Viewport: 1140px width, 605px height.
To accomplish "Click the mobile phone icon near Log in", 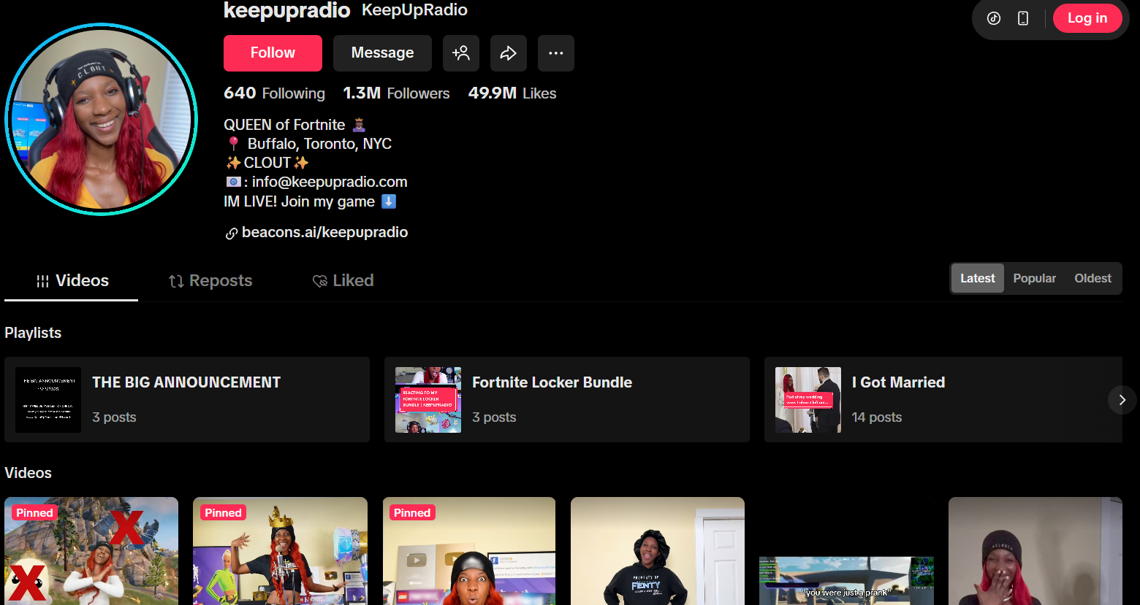I will (x=1023, y=18).
